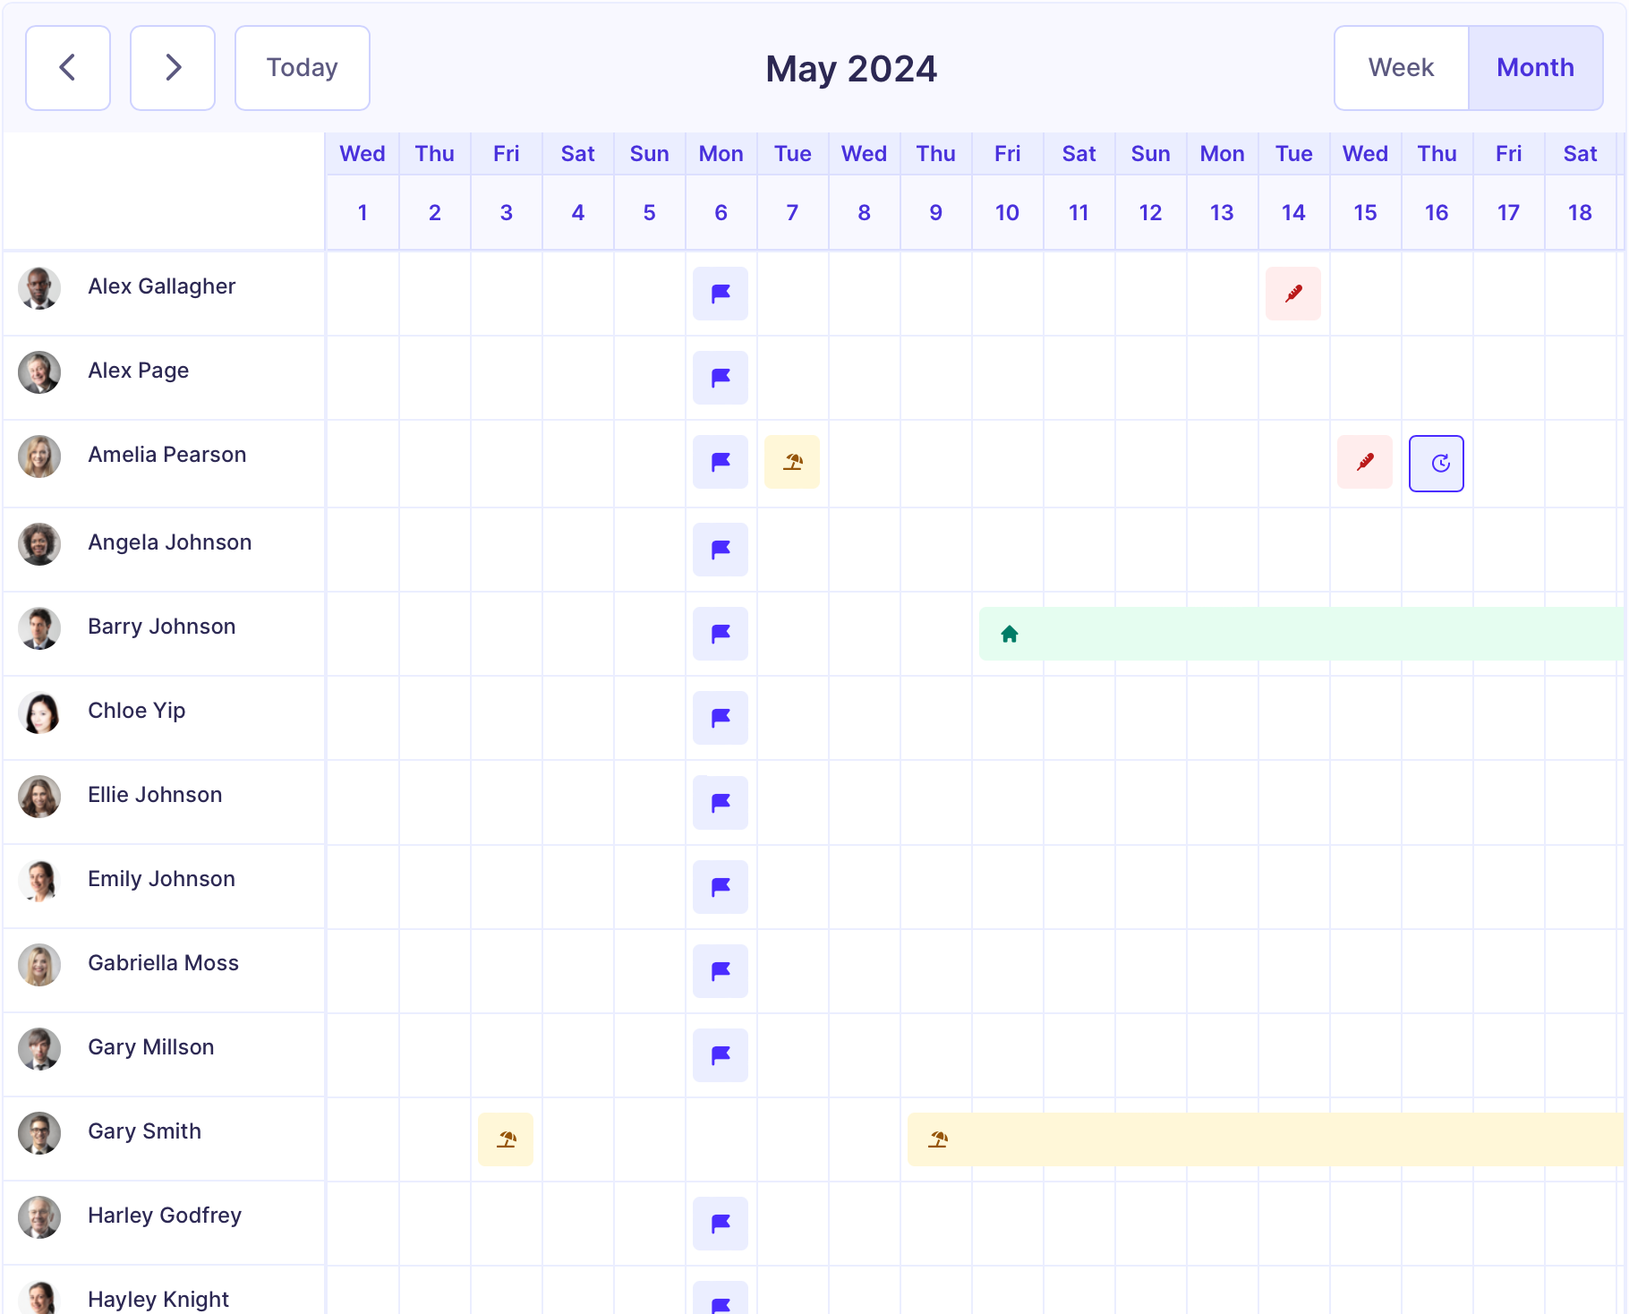
Task: Open Gary Smith's long holiday bar
Action: (1262, 1139)
